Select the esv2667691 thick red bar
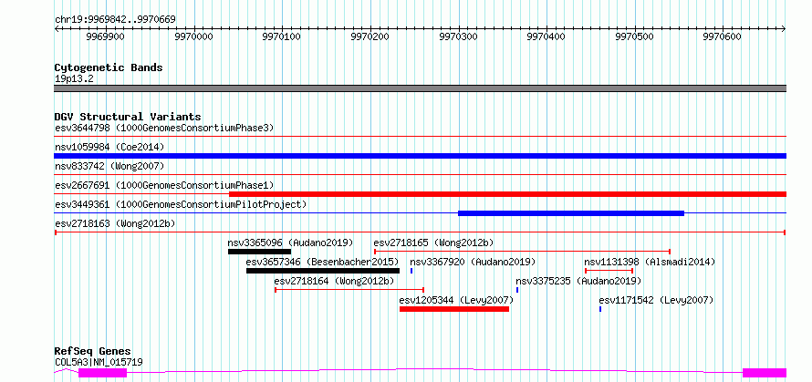The width and height of the screenshot is (812, 382). 507,194
